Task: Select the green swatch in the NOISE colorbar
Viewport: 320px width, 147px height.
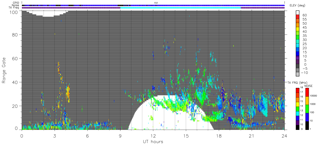Action: pyautogui.click(x=307, y=109)
